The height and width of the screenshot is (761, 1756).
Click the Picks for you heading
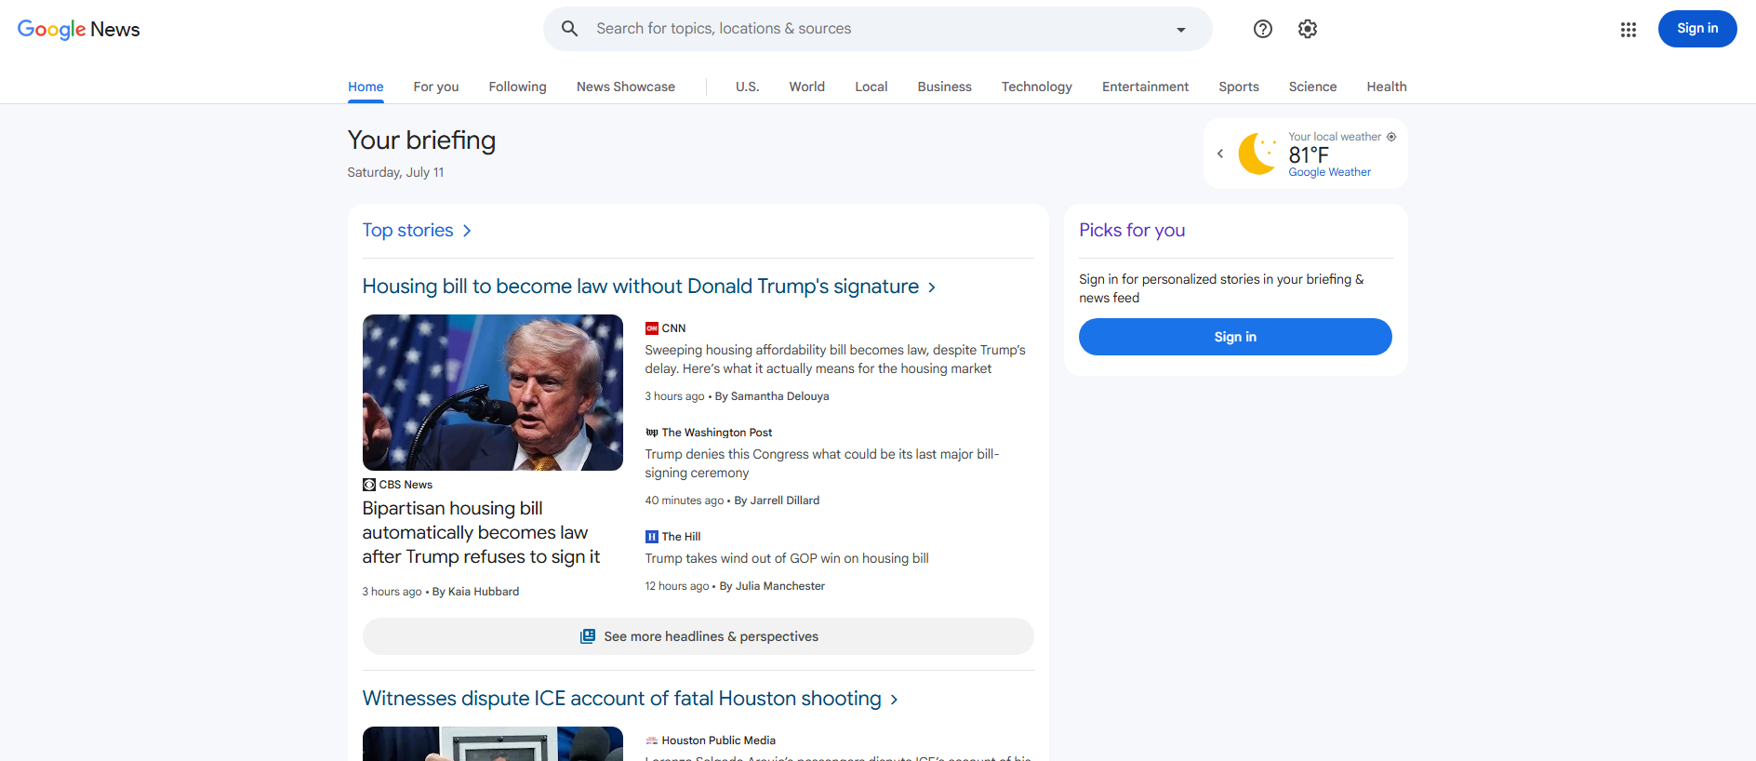[x=1132, y=230]
